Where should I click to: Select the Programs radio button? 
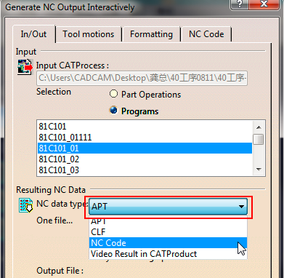pos(113,111)
